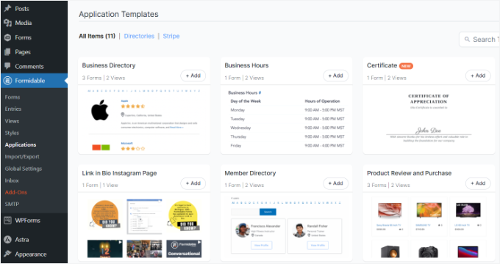The width and height of the screenshot is (500, 264).
Task: Open Link in Bio preview image
Action: (144, 227)
